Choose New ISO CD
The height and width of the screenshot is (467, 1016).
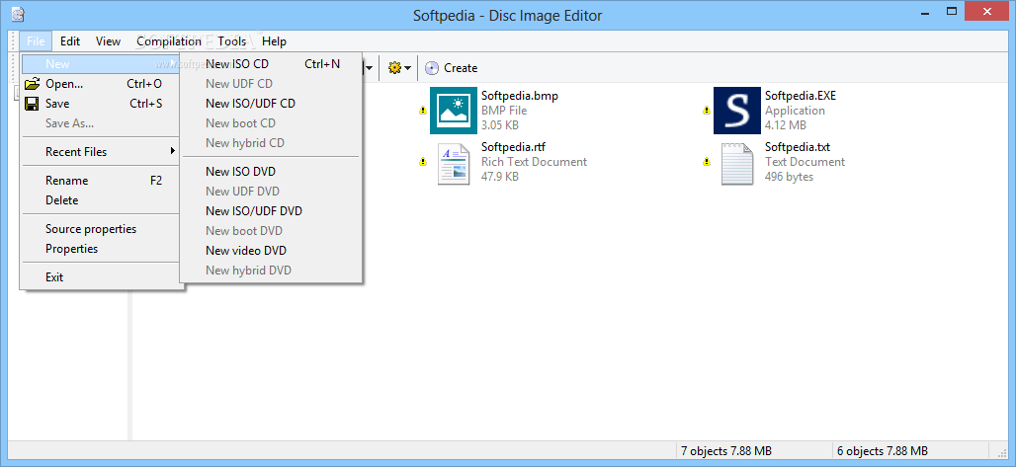click(271, 64)
